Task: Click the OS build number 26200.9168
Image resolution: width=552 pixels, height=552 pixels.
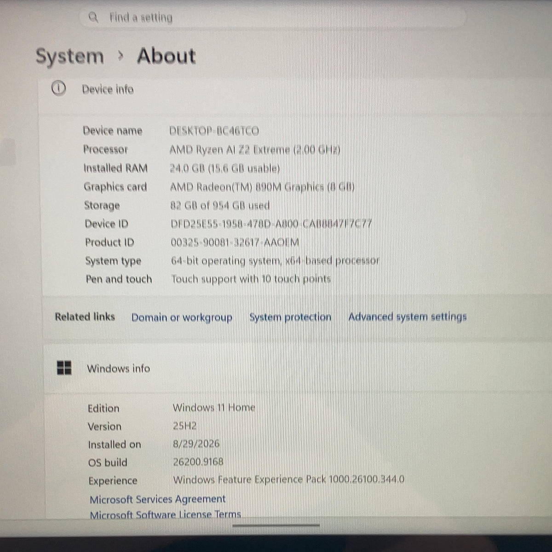Action: 198,462
